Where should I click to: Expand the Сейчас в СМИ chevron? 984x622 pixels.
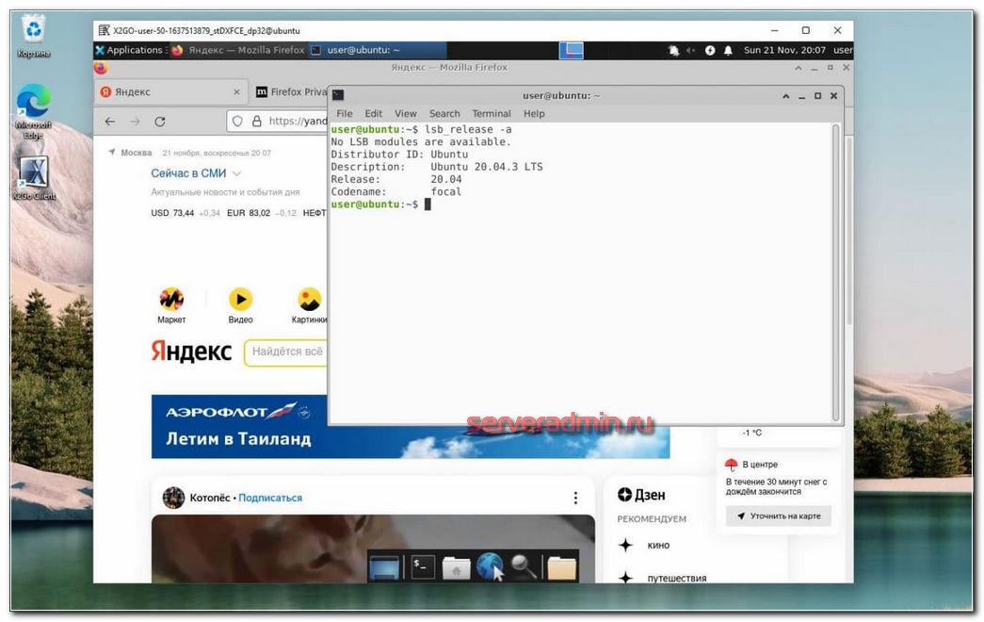pyautogui.click(x=237, y=173)
